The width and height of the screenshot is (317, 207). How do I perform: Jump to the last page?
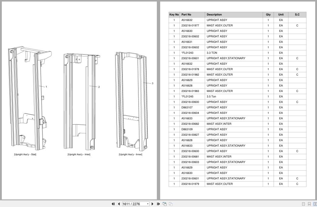pyautogui.click(x=158, y=204)
